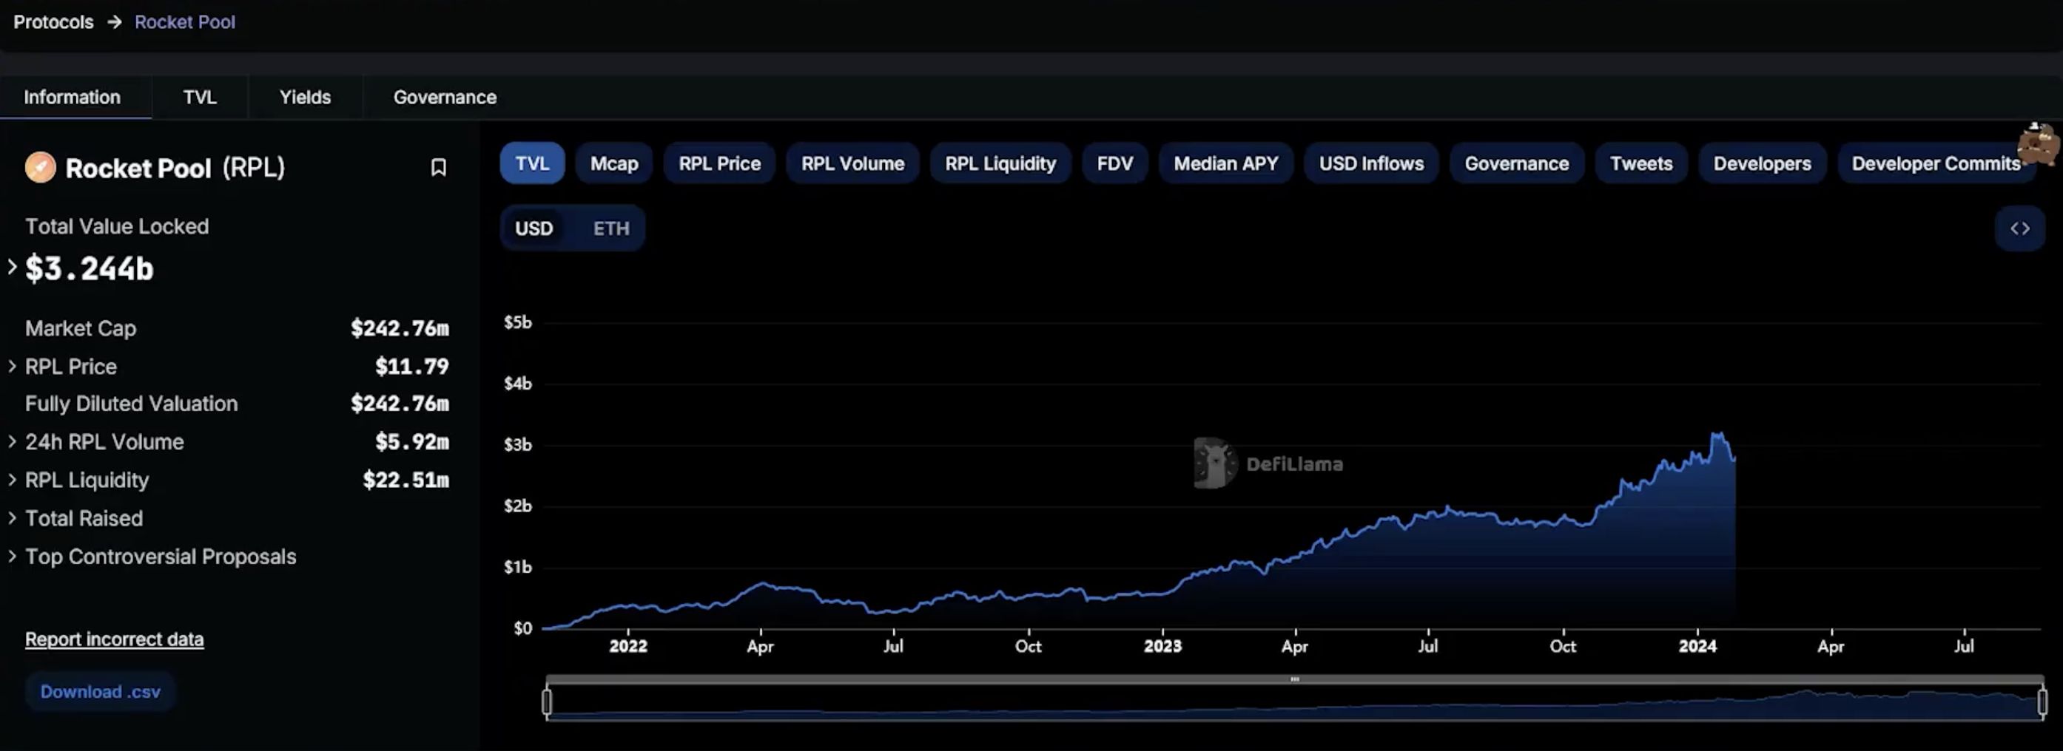The height and width of the screenshot is (751, 2063).
Task: Enable the Governance chart metric
Action: point(1516,163)
